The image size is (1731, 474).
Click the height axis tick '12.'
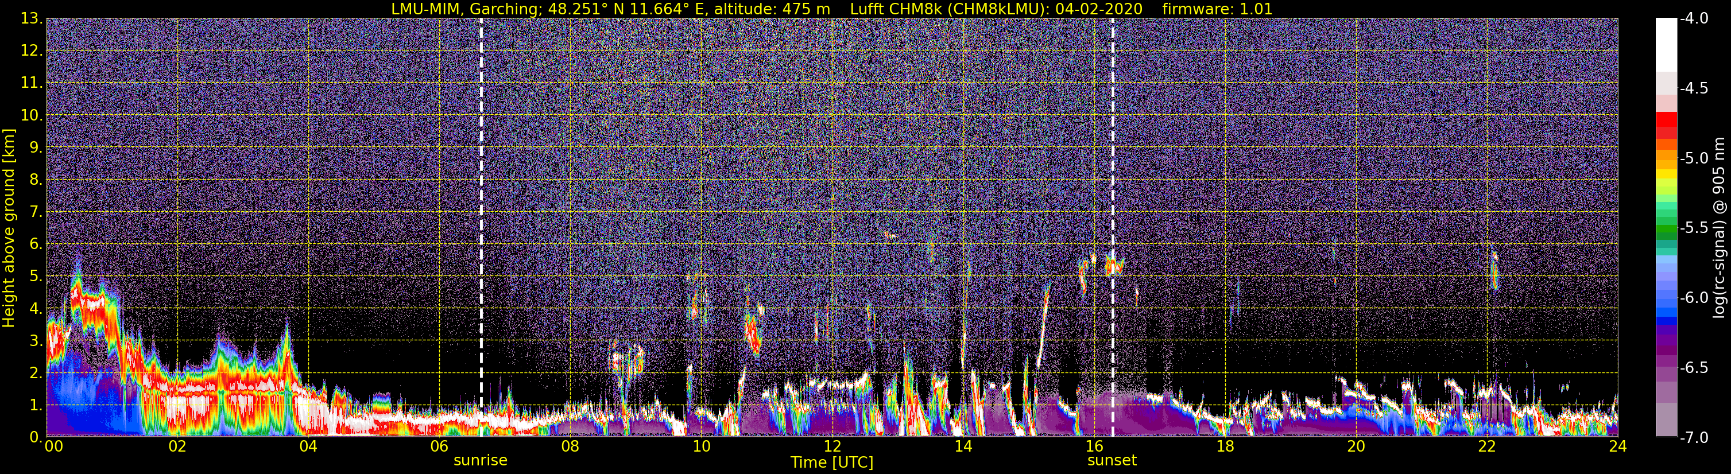coord(32,51)
